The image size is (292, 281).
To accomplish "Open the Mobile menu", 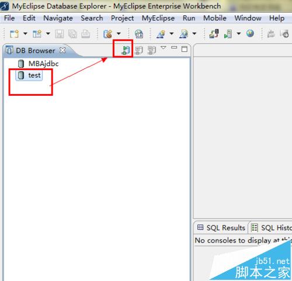I will click(215, 18).
